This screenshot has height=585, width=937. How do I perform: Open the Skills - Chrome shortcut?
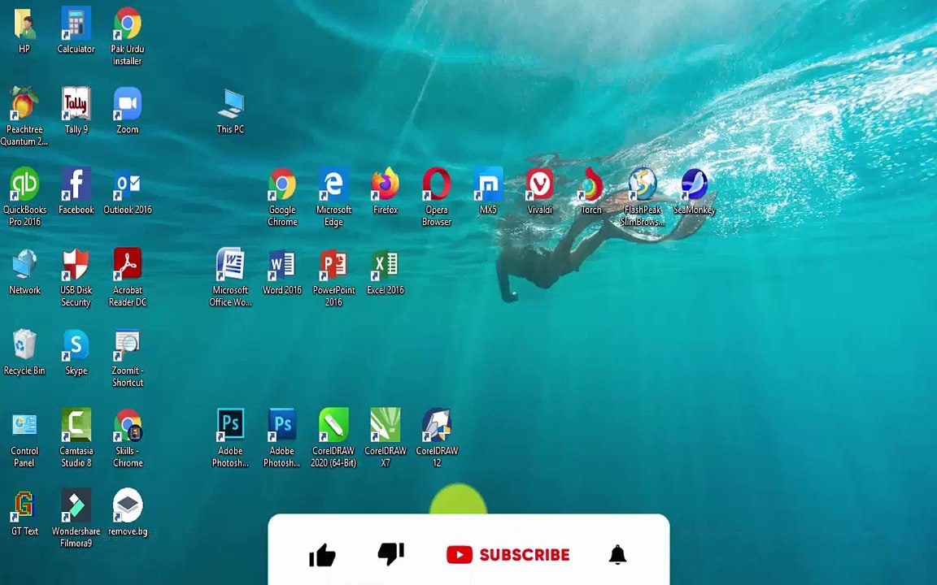(x=127, y=426)
